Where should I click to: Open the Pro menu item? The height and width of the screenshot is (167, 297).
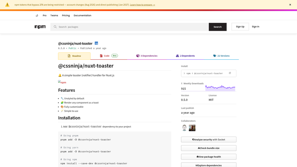point(45,16)
